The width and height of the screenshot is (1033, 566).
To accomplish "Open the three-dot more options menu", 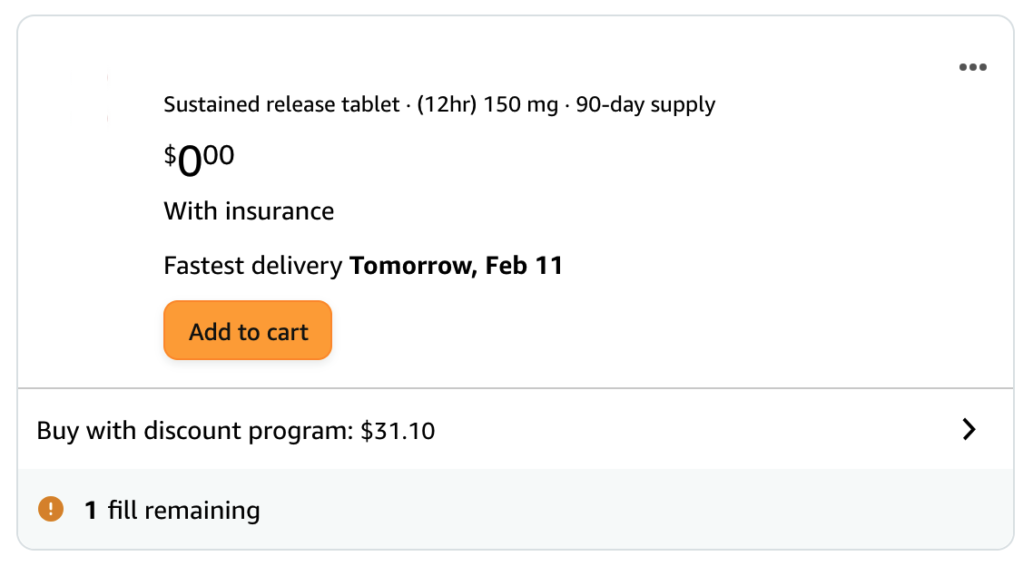I will coord(972,67).
